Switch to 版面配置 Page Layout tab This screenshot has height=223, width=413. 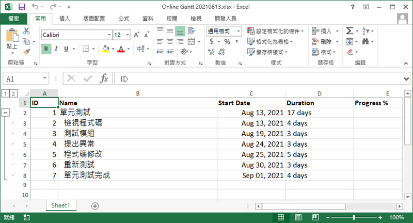tap(94, 19)
